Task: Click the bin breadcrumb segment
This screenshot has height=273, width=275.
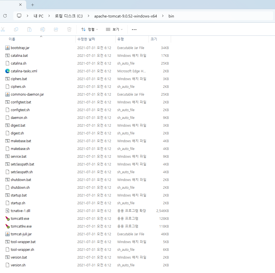Action: tap(171, 16)
